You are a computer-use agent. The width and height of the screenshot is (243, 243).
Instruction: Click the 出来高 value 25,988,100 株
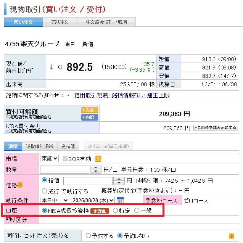[137, 84]
